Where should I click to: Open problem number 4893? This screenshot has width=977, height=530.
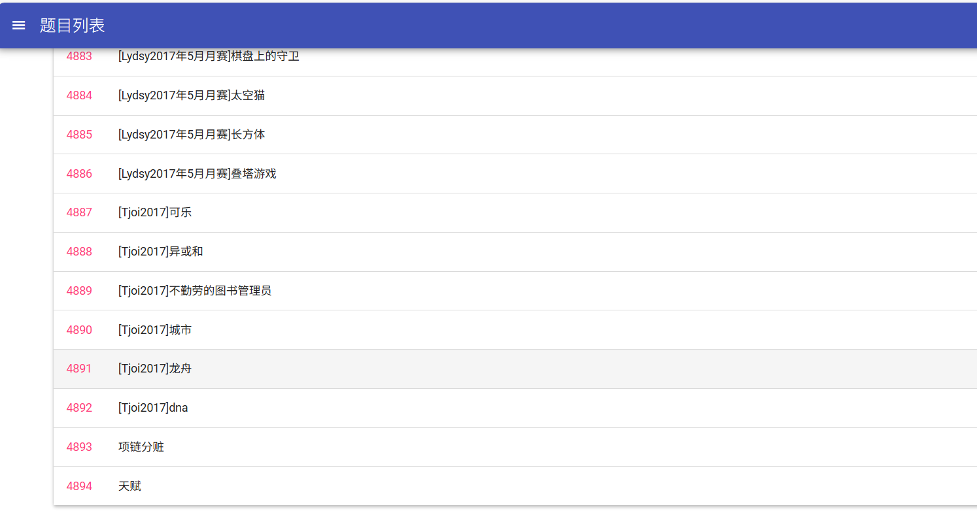pos(79,447)
